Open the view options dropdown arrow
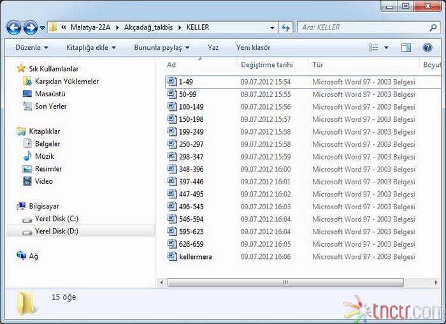 386,48
